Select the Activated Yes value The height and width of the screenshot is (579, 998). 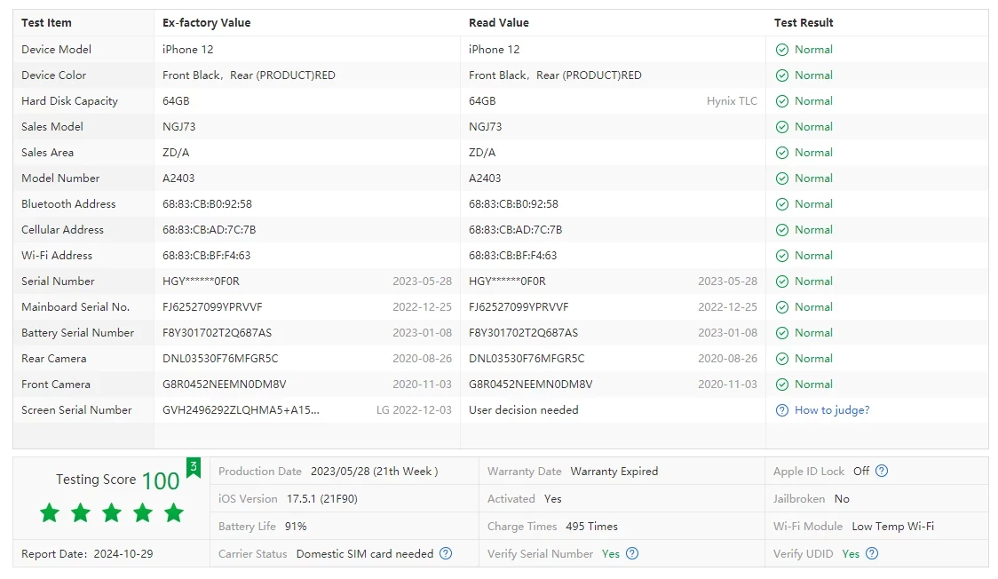(553, 499)
